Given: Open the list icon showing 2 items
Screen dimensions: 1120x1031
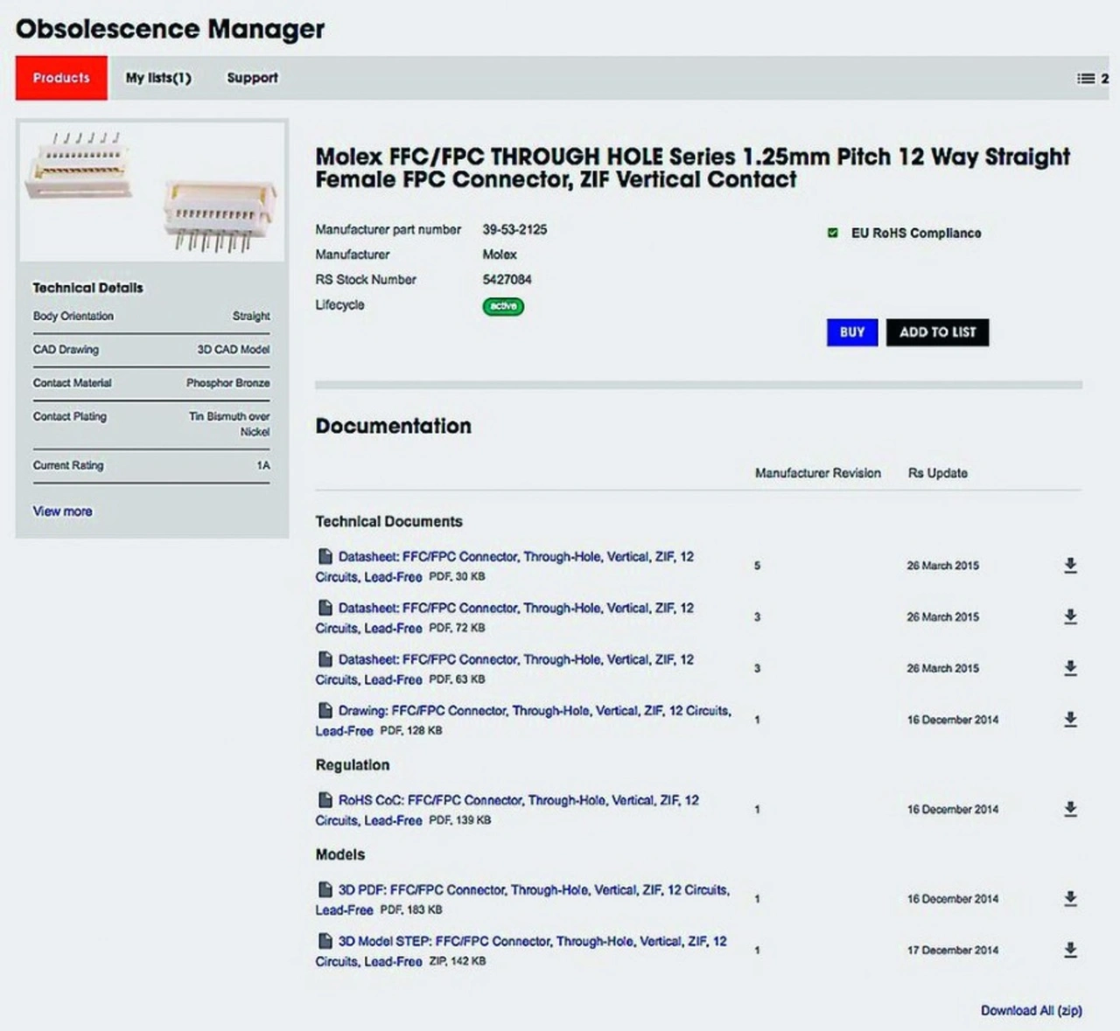Looking at the screenshot, I should coord(1093,79).
